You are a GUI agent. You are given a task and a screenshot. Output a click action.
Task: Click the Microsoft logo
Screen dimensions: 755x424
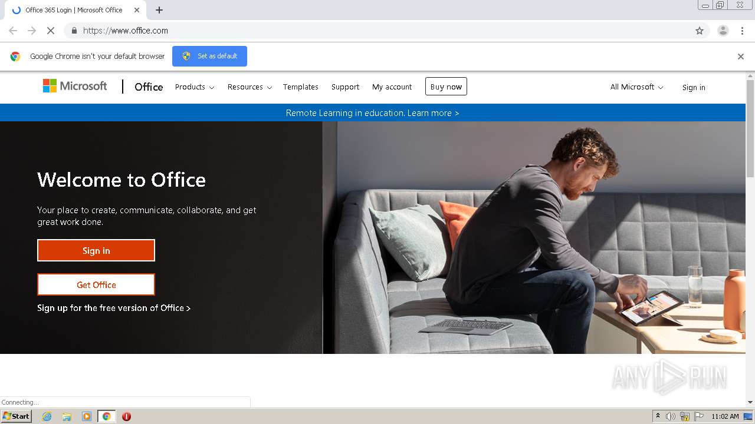point(75,87)
